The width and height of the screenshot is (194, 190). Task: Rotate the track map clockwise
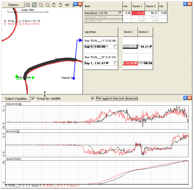coord(54,5)
